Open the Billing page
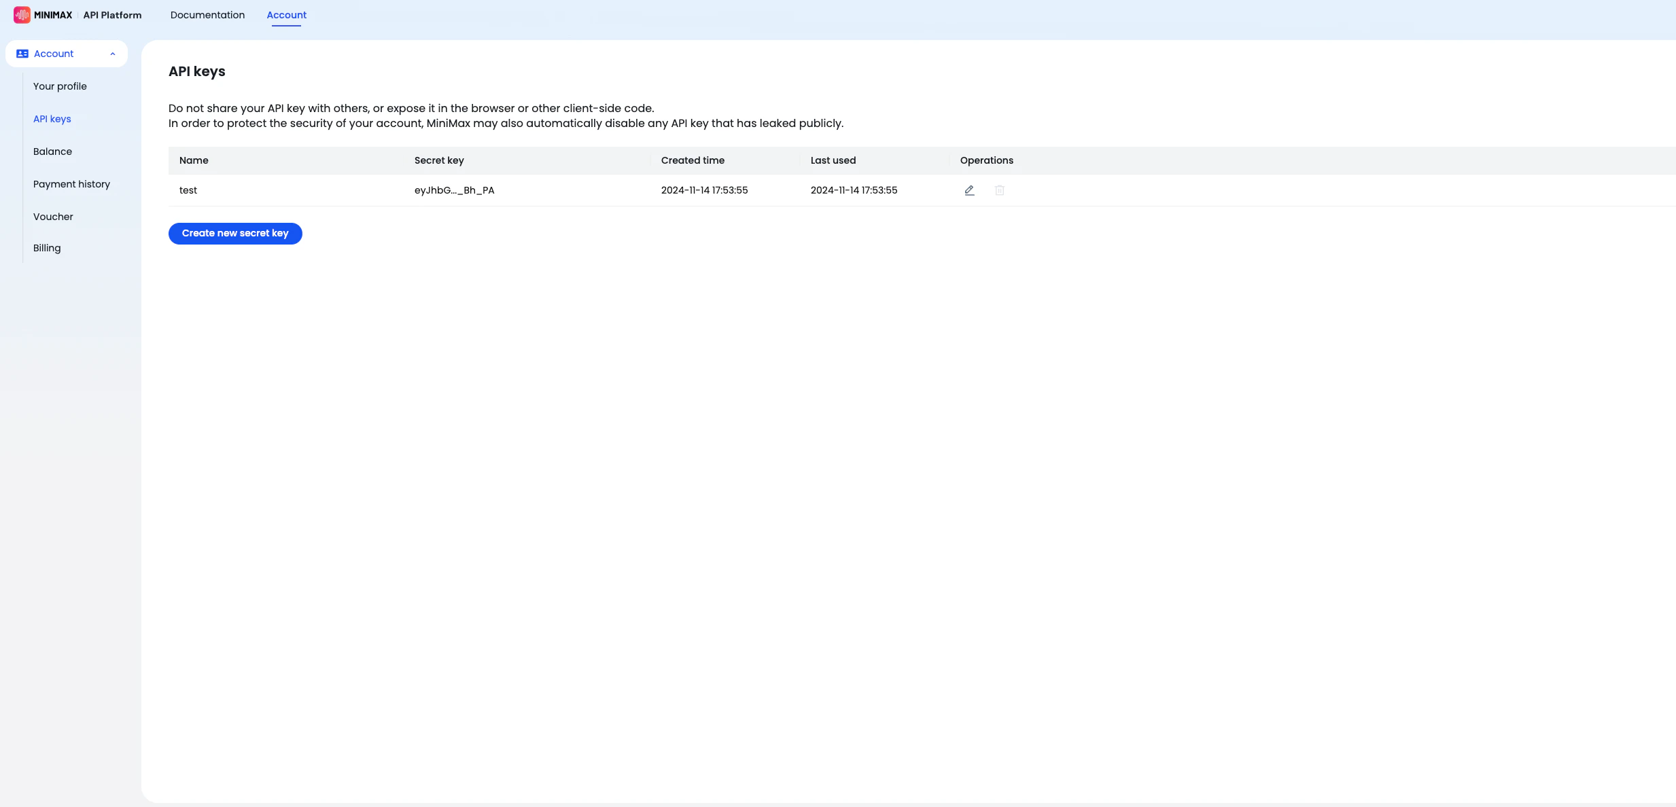This screenshot has width=1676, height=807. [47, 248]
